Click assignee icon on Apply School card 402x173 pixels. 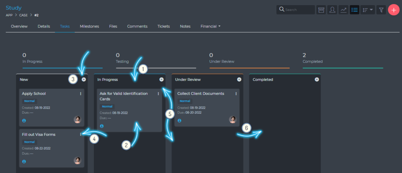pyautogui.click(x=24, y=120)
